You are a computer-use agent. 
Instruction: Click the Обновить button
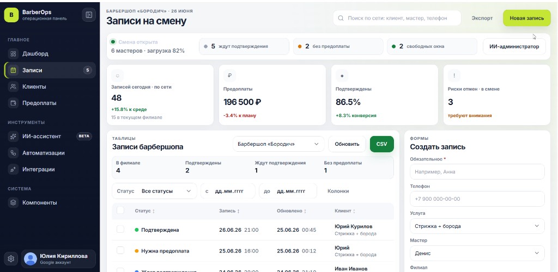coord(347,144)
